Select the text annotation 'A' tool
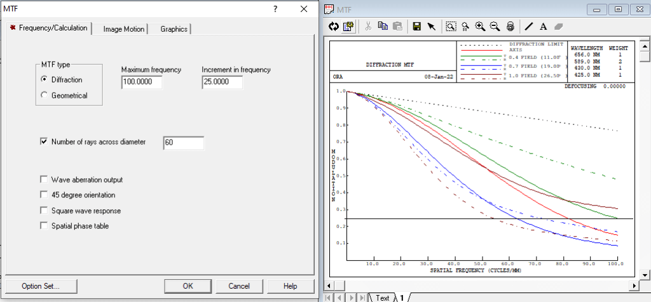The width and height of the screenshot is (651, 302). click(544, 26)
